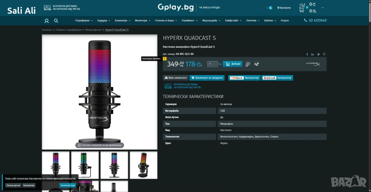Share product on Facebook
The width and height of the screenshot is (371, 192).
pyautogui.click(x=307, y=54)
